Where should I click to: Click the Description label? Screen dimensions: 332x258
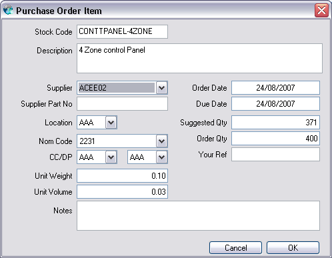tap(55, 51)
